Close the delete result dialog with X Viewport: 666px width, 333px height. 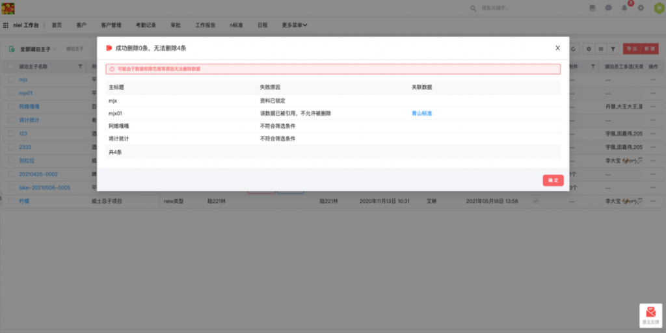click(x=557, y=47)
